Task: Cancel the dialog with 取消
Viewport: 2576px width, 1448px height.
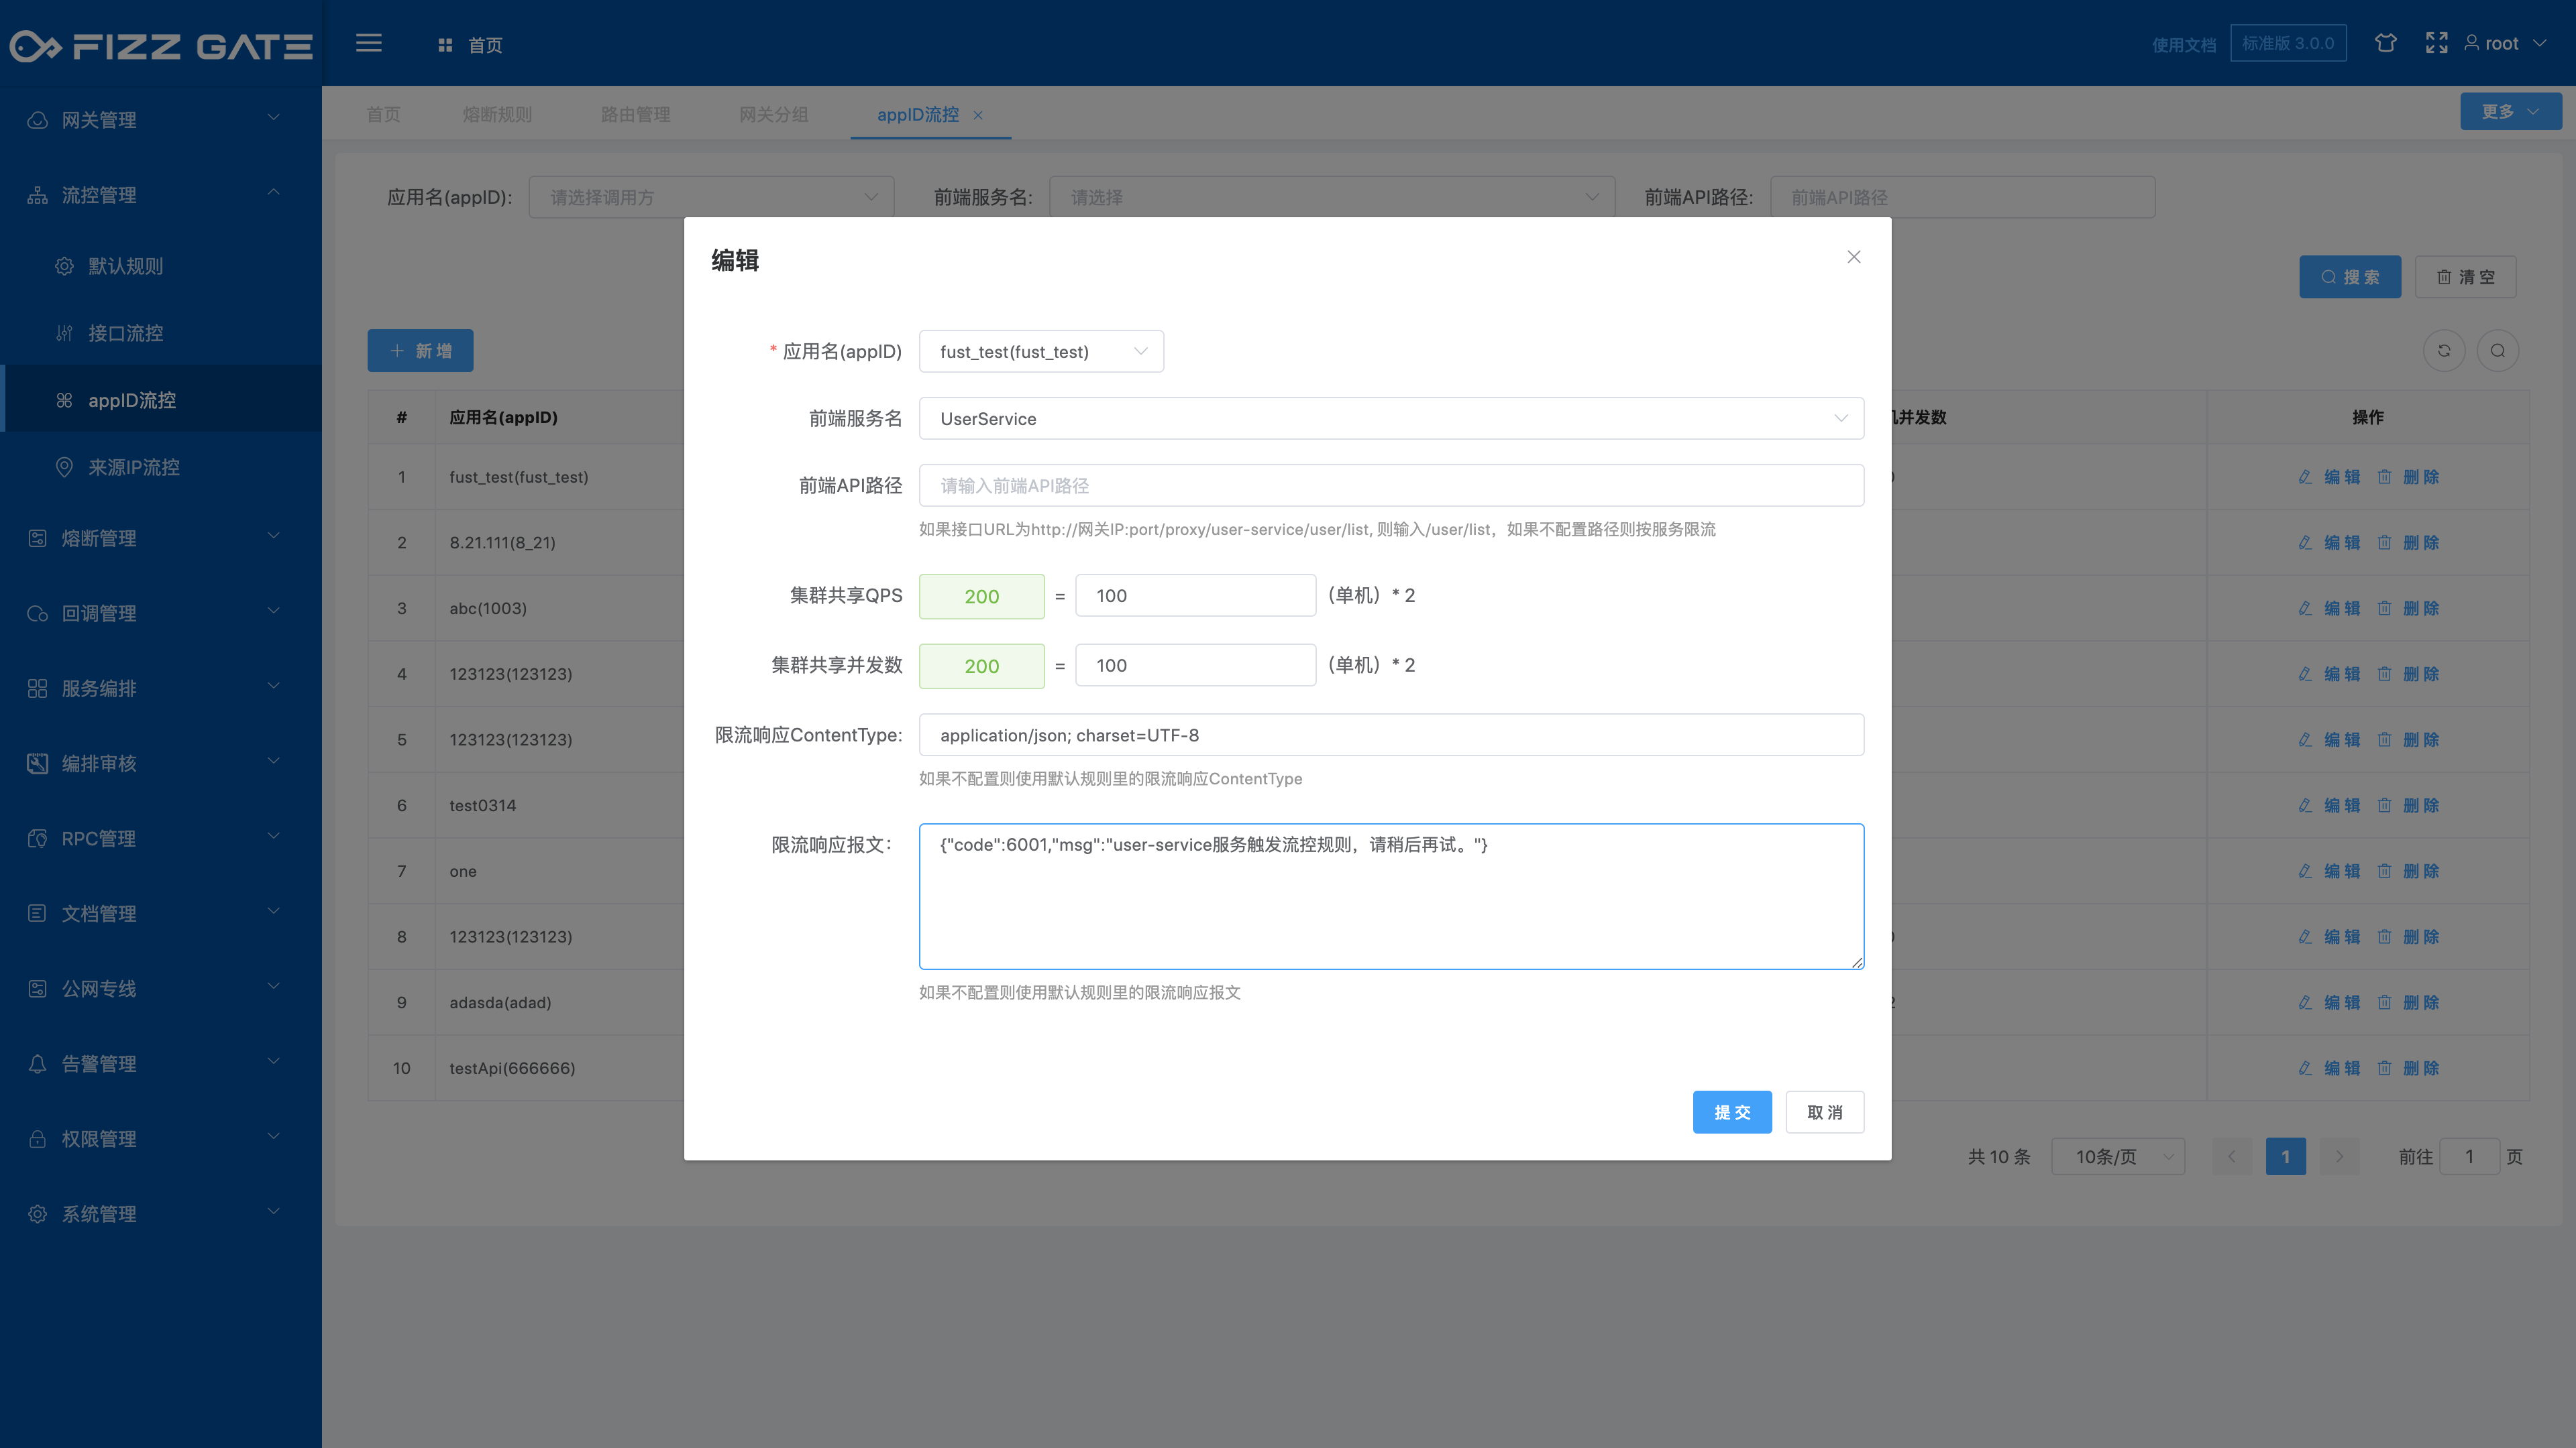Action: pyautogui.click(x=1824, y=1111)
